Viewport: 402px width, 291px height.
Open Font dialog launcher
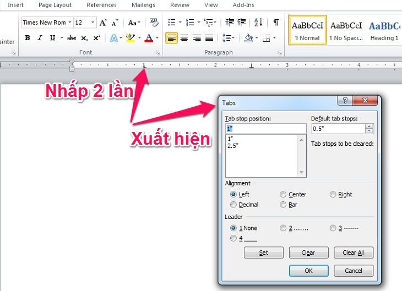pos(157,53)
